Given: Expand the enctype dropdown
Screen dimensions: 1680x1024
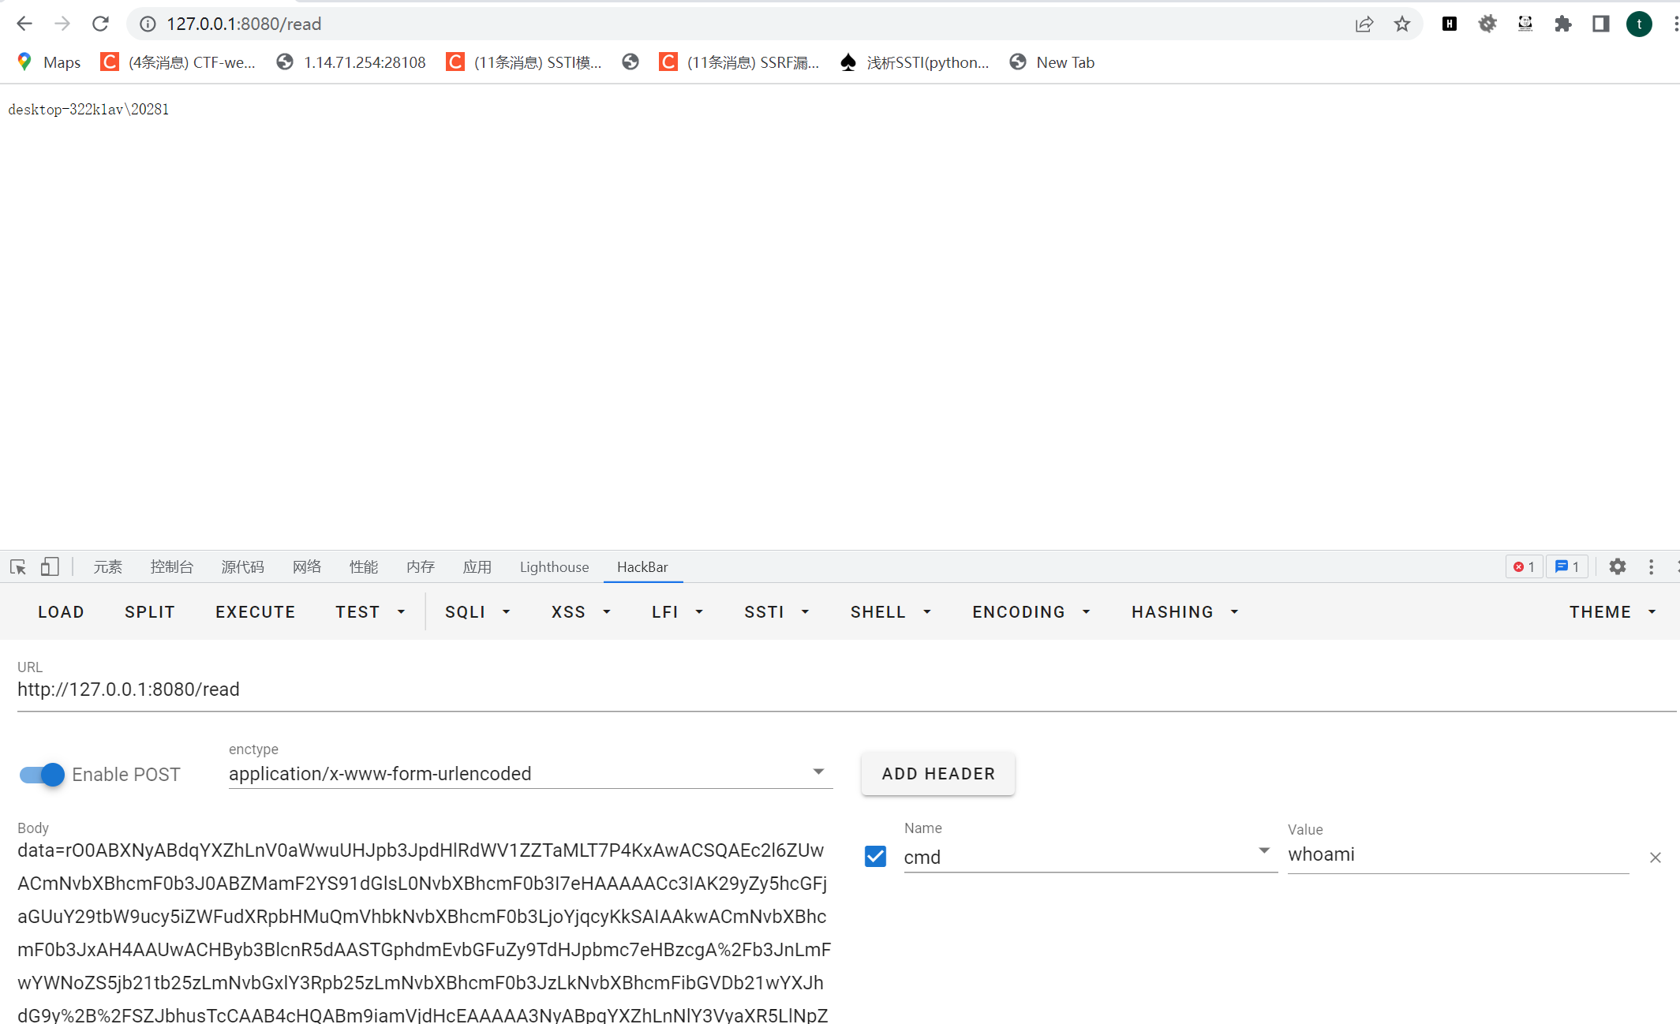Looking at the screenshot, I should 818,772.
